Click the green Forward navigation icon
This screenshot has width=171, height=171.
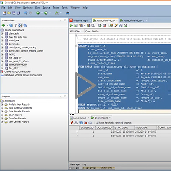[x=46, y=13]
